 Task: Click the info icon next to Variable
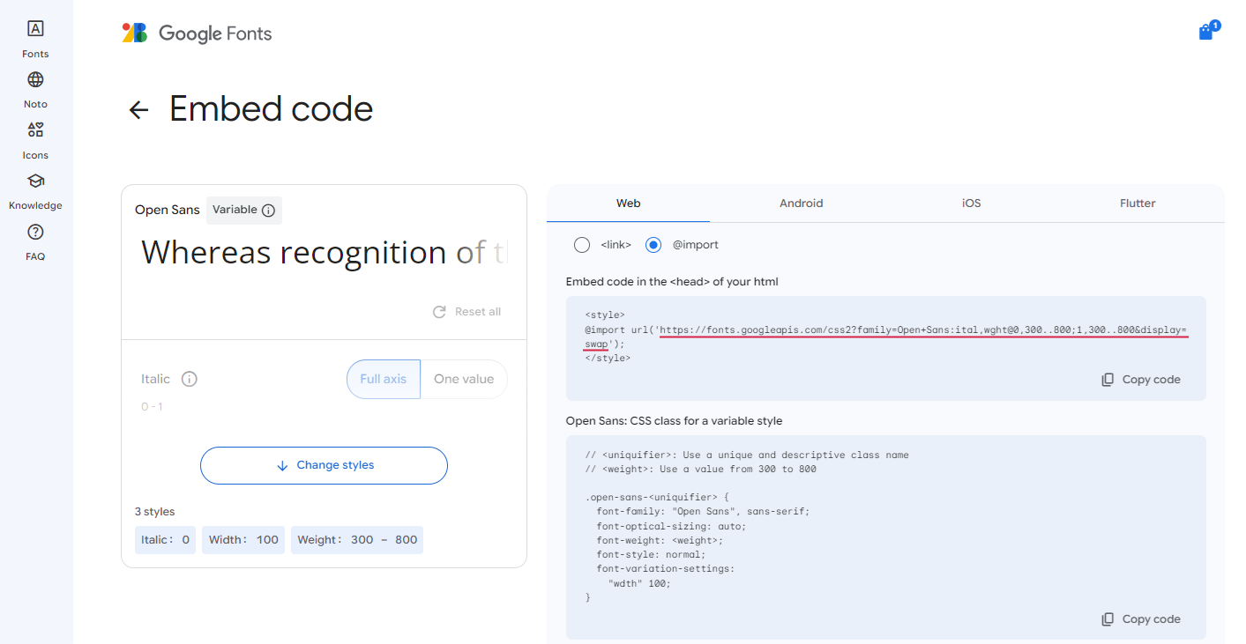tap(269, 211)
